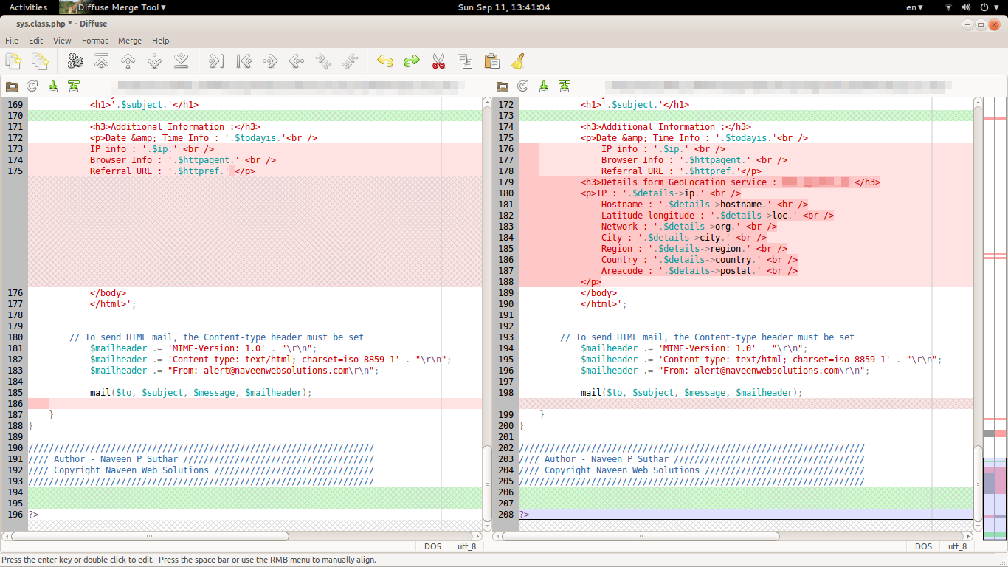Click the Copy icon in the toolbar

click(x=464, y=61)
